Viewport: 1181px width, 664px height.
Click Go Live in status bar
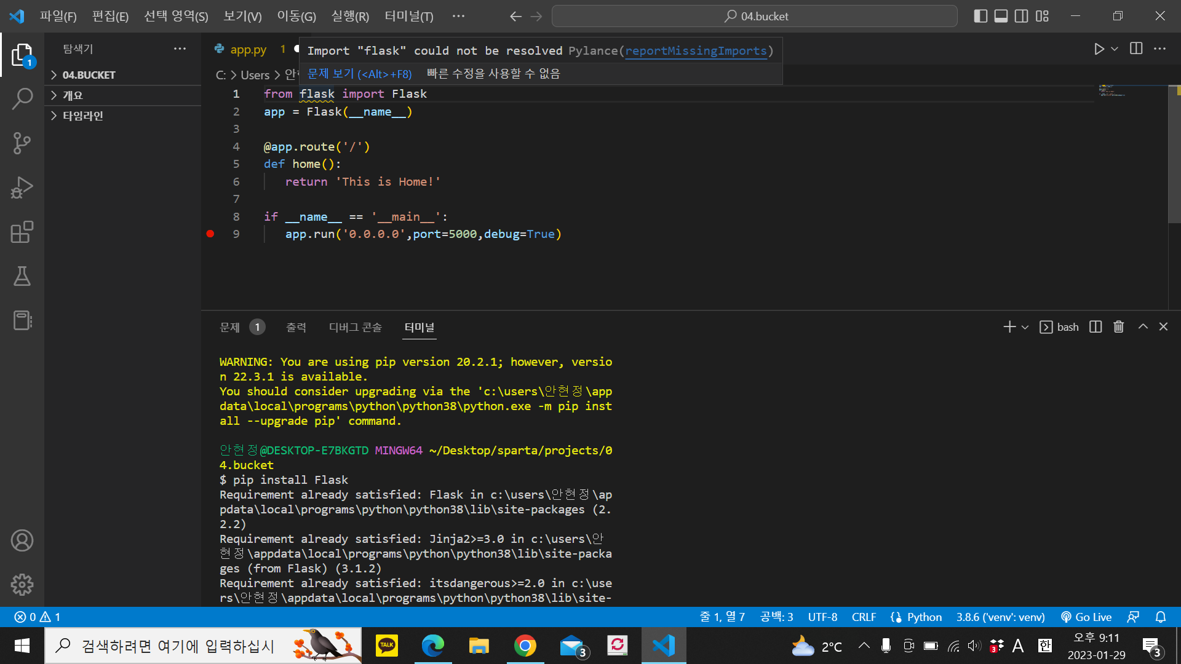tap(1086, 617)
